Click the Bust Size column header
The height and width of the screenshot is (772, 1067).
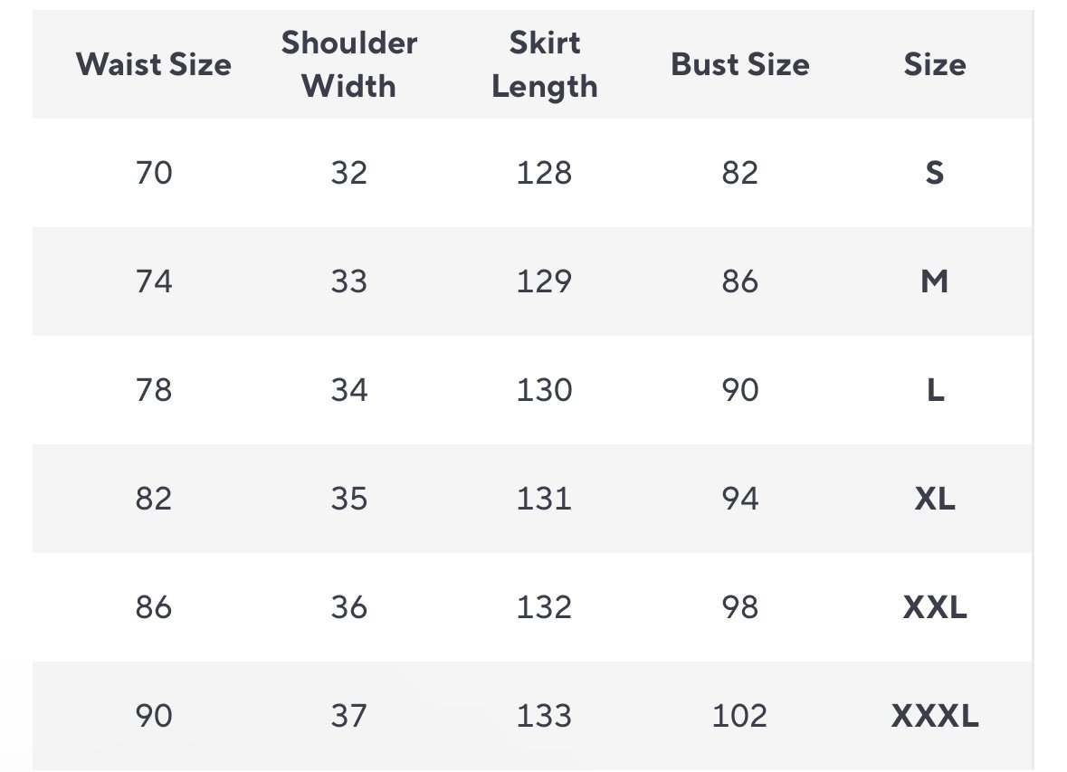(740, 64)
